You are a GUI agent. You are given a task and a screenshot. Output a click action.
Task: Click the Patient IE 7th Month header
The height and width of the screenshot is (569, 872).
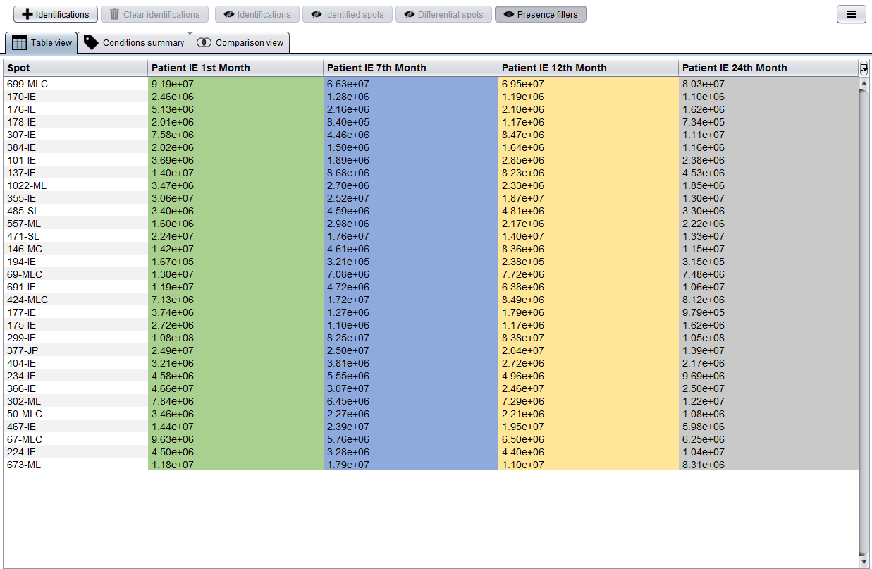click(410, 68)
